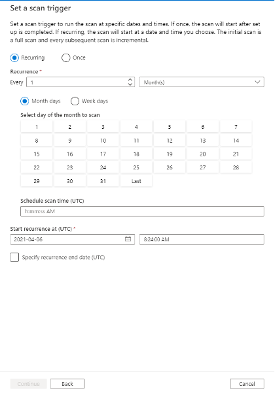275x395 pixels.
Task: Decrease the recurrence interval with the down arrow
Action: pyautogui.click(x=130, y=84)
